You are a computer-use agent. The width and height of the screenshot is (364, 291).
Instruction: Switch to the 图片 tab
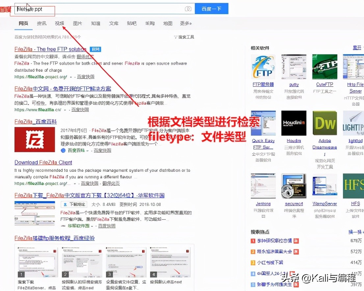(x=78, y=23)
